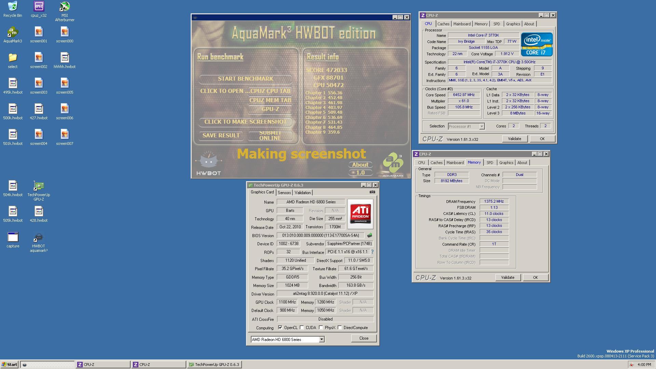Toggle the DirectCompute checkbox in GPU-Z
This screenshot has width=656, height=369.
340,328
